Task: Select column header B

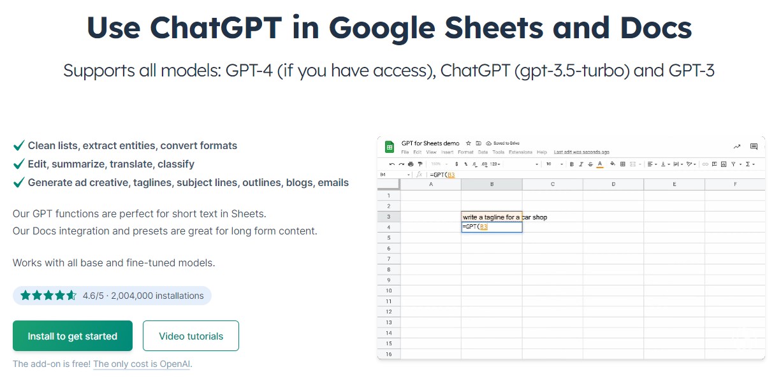Action: tap(492, 184)
